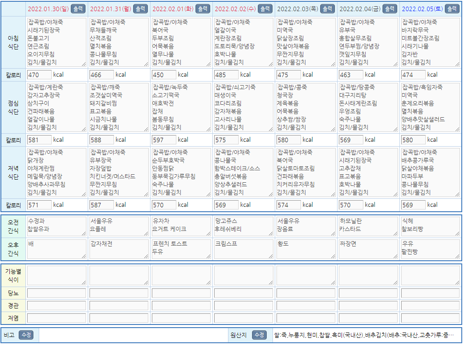464x345 pixels.
Task: Select the 점심 식단 text box containing 청국장
Action: pyautogui.click(x=306, y=107)
